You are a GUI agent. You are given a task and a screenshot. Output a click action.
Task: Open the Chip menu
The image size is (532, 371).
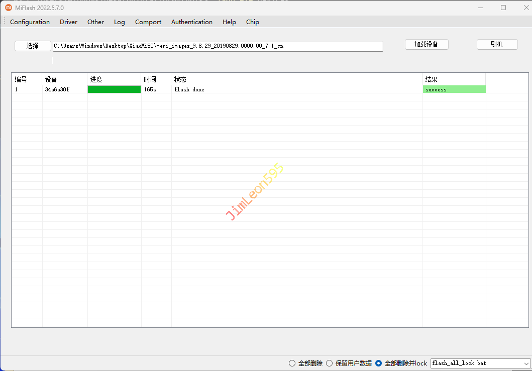[252, 22]
